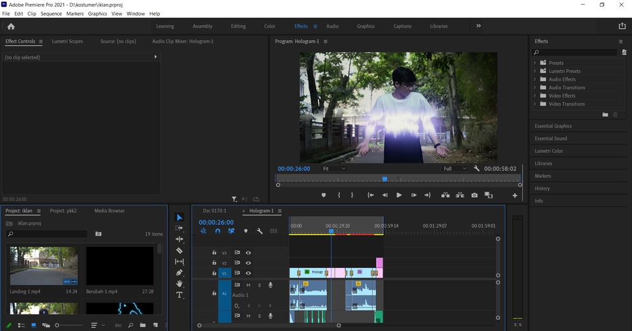This screenshot has width=632, height=331.
Task: Click the Quick Export share icon
Action: click(x=622, y=26)
